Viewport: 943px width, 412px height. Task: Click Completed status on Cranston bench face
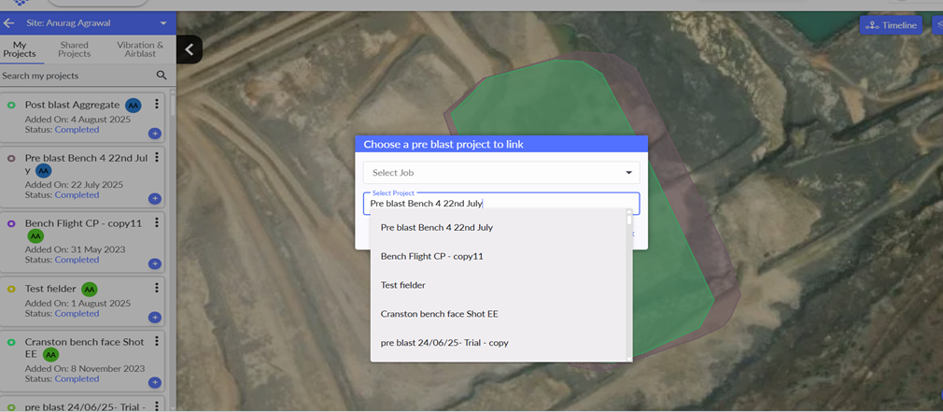coord(77,379)
